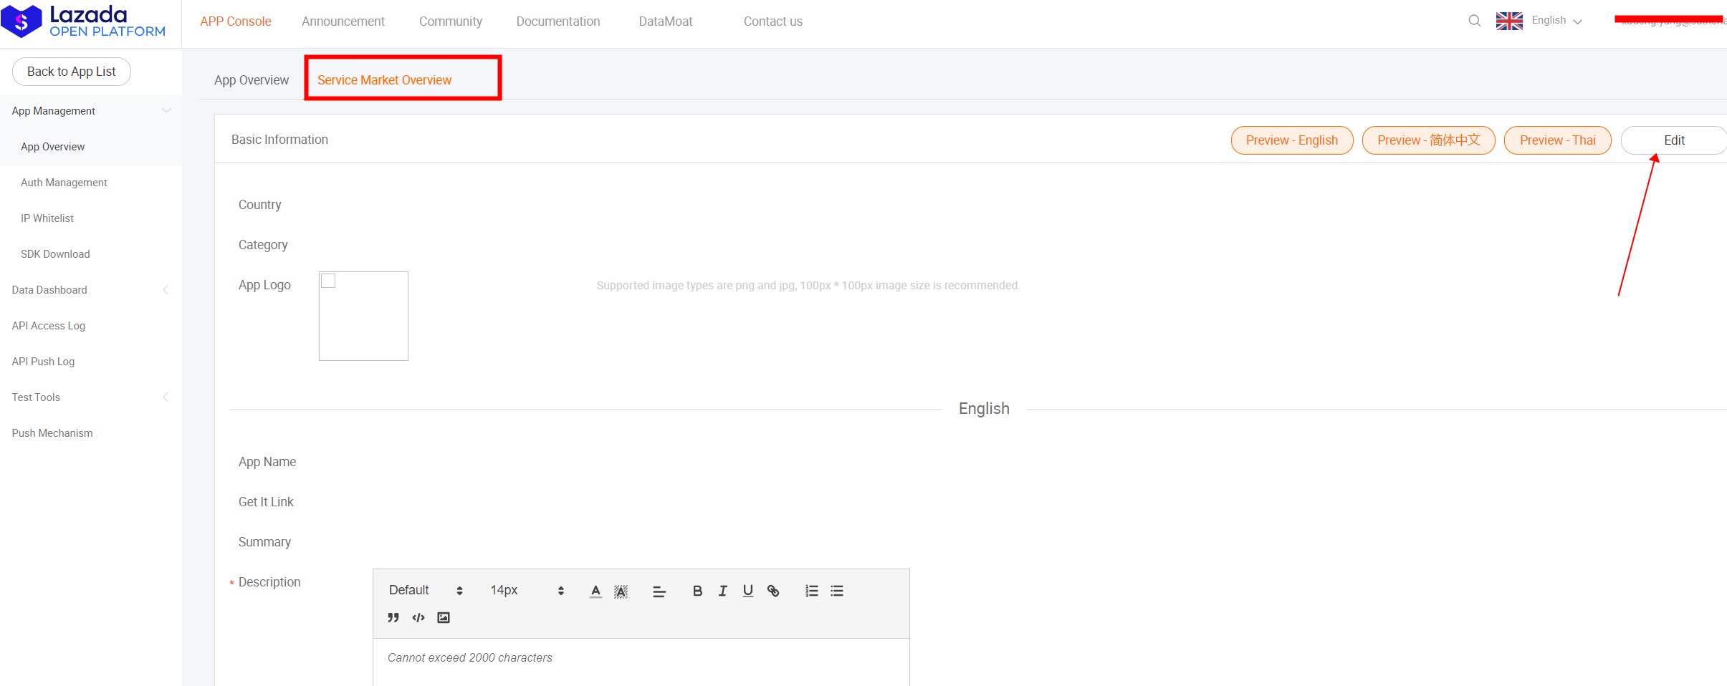
Task: Open the text color picker
Action: click(x=595, y=591)
